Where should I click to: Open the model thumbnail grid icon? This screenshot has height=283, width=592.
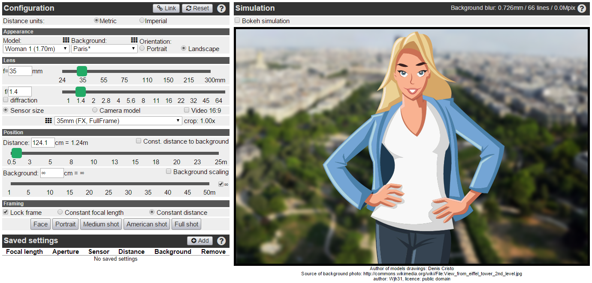66,40
